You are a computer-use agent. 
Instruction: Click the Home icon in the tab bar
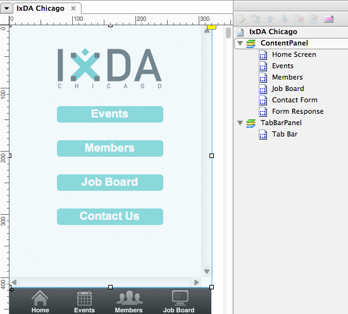(40, 298)
